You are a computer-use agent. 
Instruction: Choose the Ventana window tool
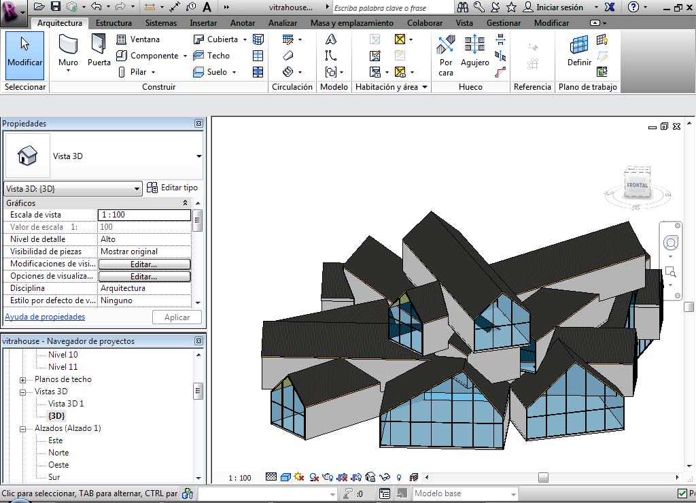pos(139,39)
